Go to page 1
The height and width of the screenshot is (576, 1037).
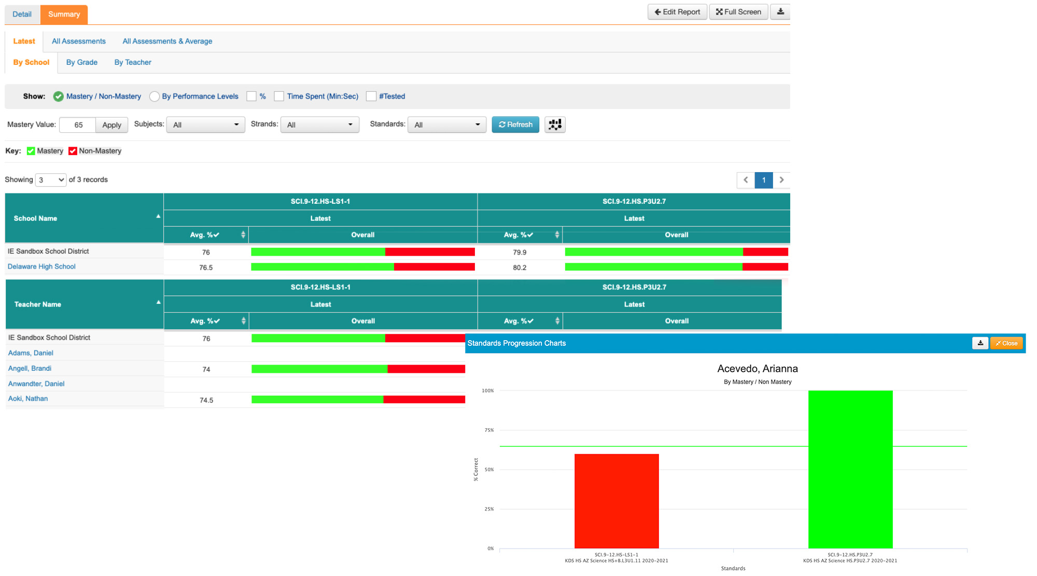764,180
